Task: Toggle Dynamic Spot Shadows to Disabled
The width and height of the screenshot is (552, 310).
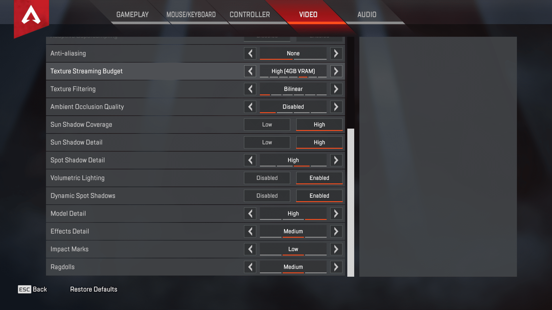Action: coord(267,196)
